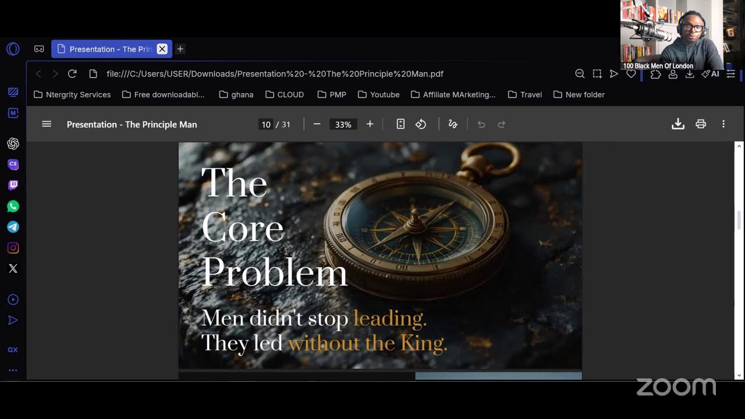Viewport: 745px width, 419px height.
Task: Open the GX Corner gamepad icon
Action: click(39, 49)
